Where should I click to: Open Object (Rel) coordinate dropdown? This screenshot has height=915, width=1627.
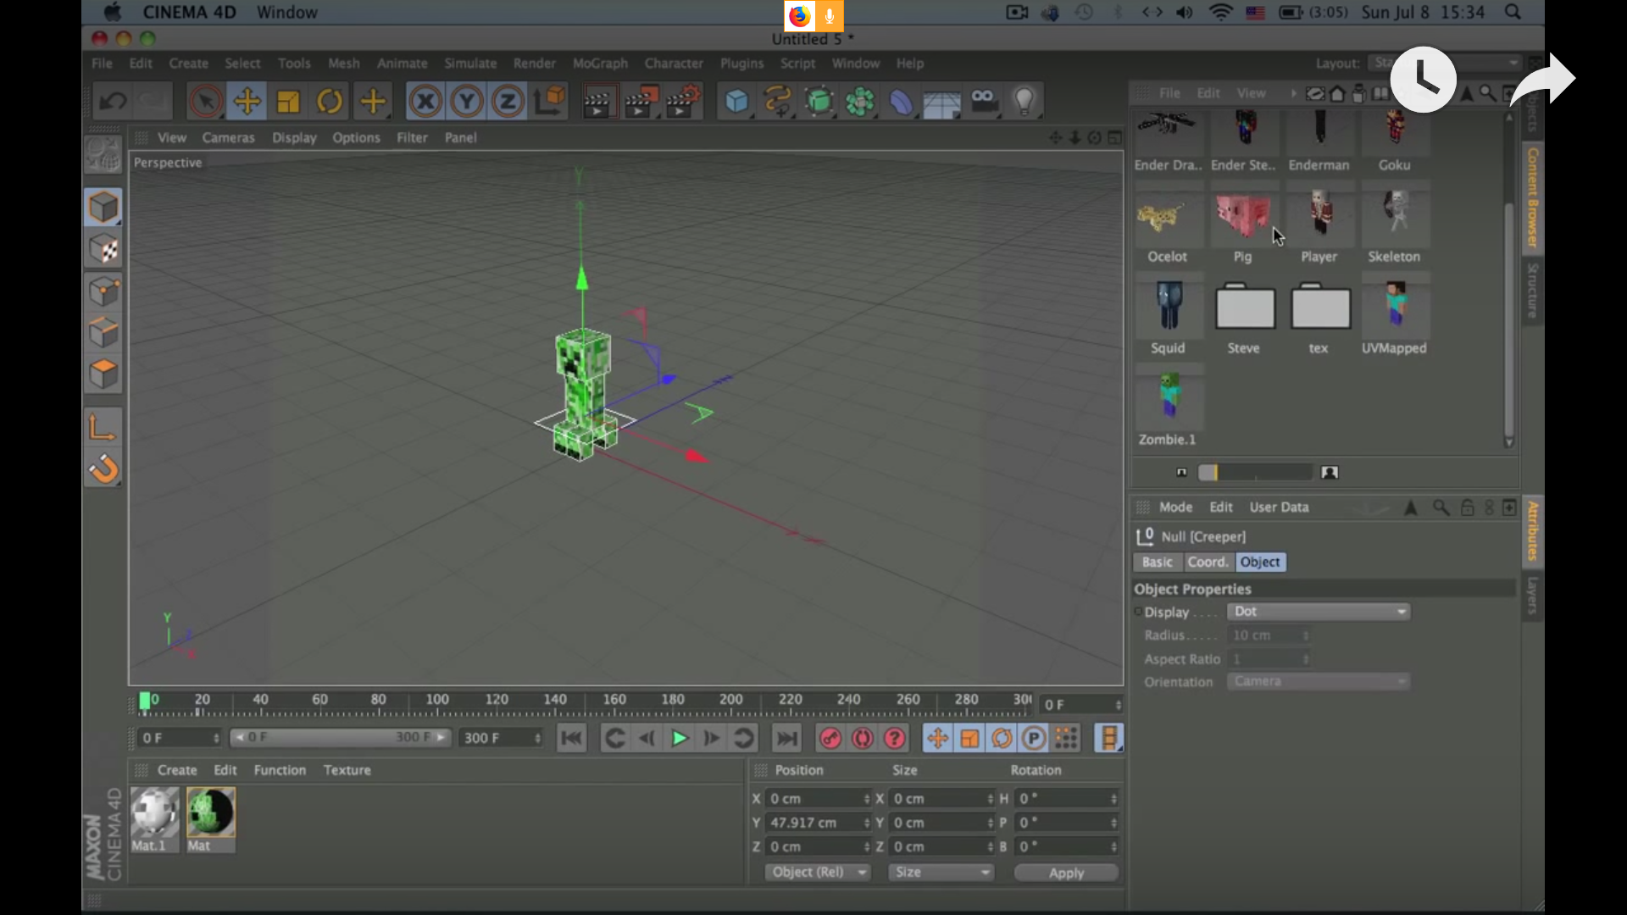click(x=818, y=872)
